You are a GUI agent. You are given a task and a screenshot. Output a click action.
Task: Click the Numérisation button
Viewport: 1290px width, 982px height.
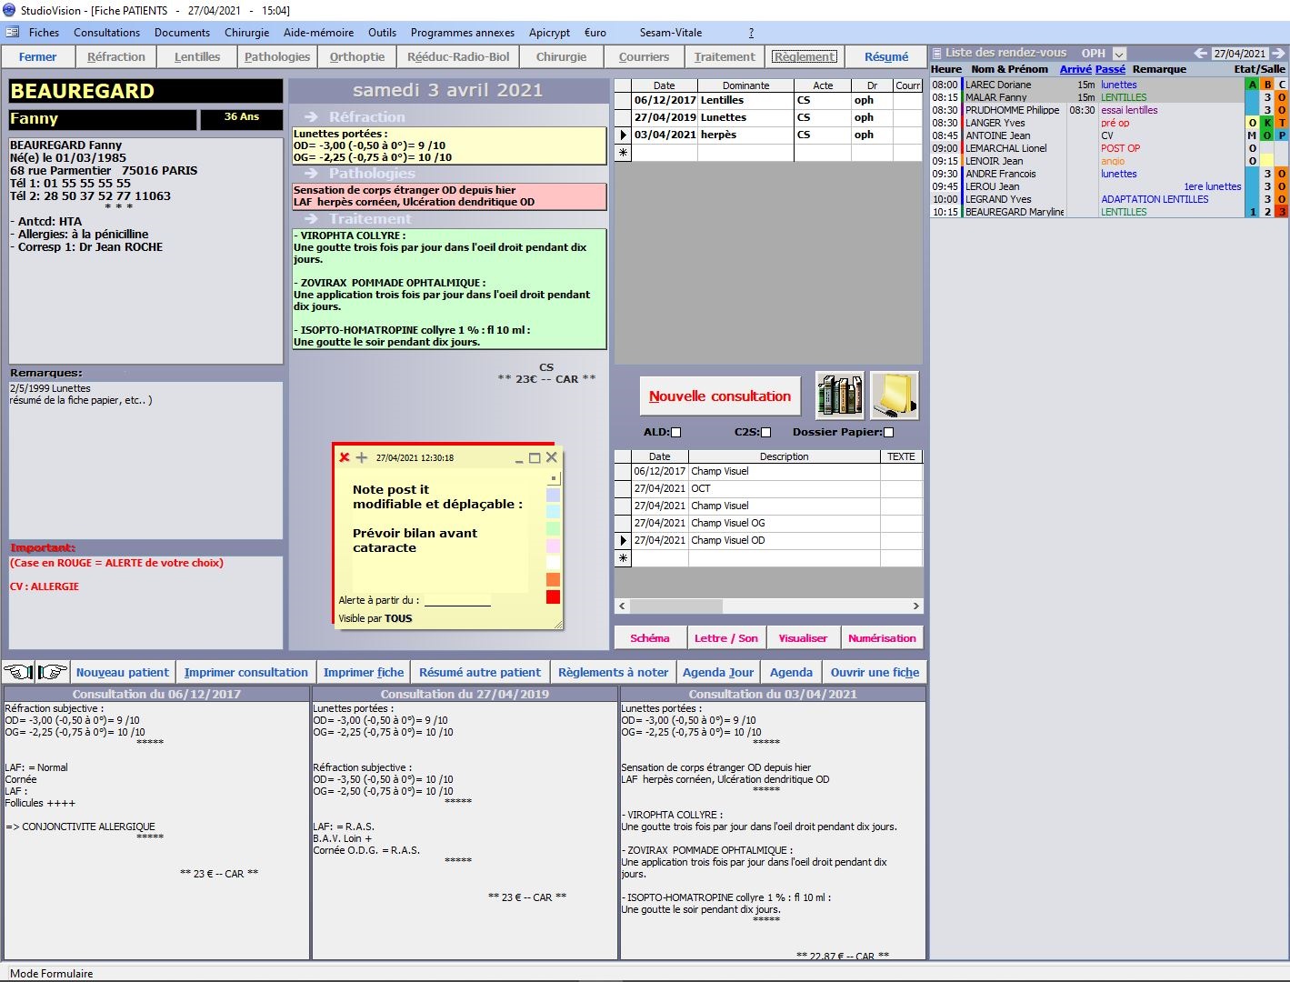pos(881,638)
